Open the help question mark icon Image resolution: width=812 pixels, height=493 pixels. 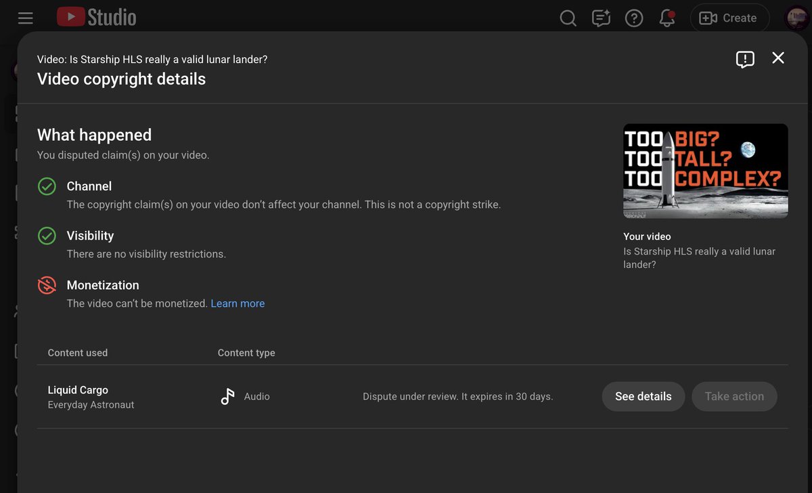tap(634, 18)
